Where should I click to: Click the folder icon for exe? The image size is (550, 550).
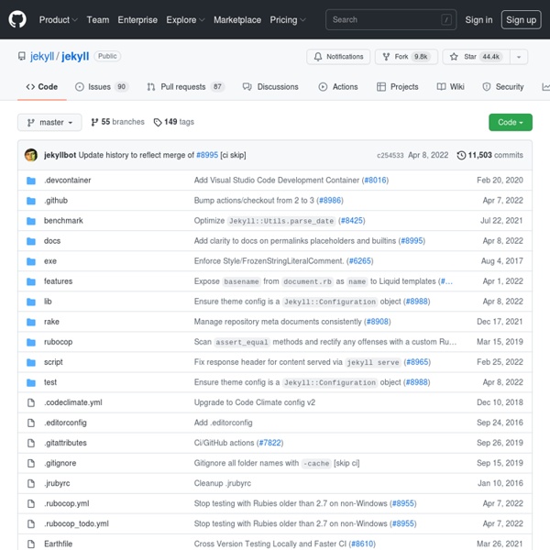coord(31,261)
